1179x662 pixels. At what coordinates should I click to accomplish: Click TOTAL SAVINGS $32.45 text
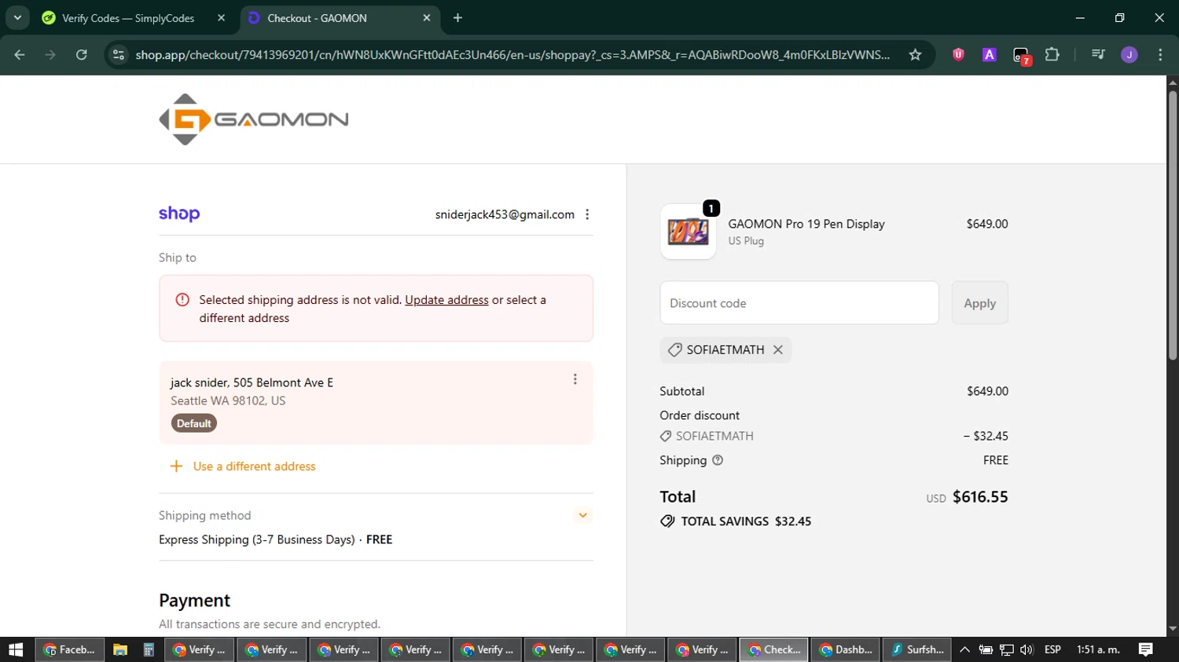[x=746, y=521]
